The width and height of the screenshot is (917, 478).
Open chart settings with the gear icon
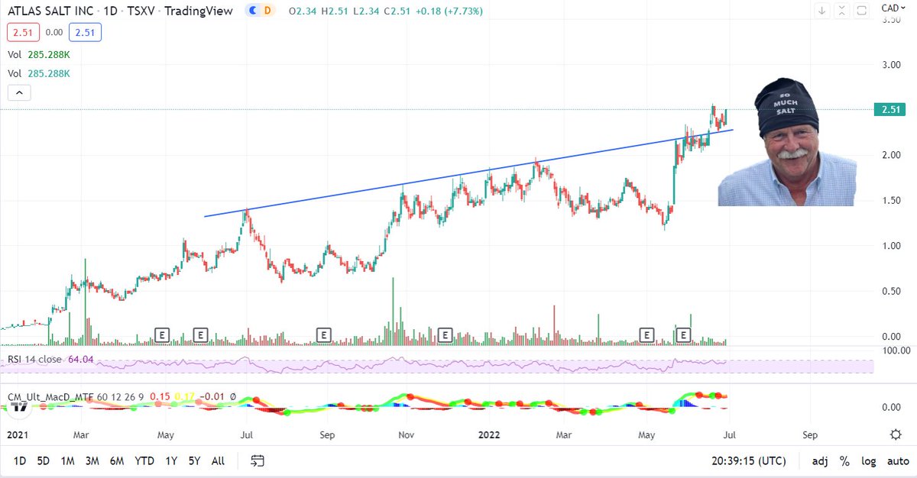click(x=896, y=434)
